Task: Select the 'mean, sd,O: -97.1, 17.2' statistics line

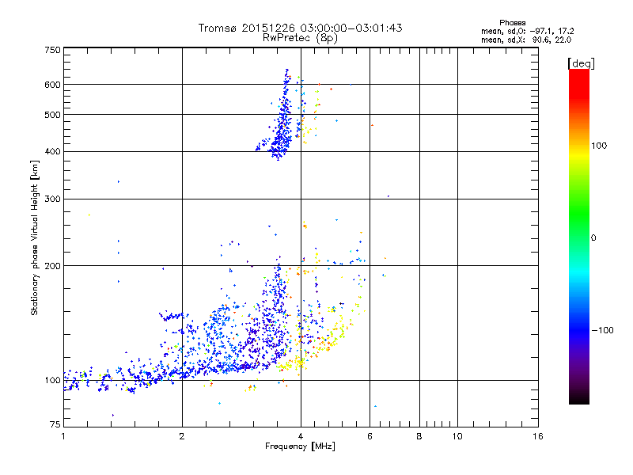Action: [x=527, y=31]
